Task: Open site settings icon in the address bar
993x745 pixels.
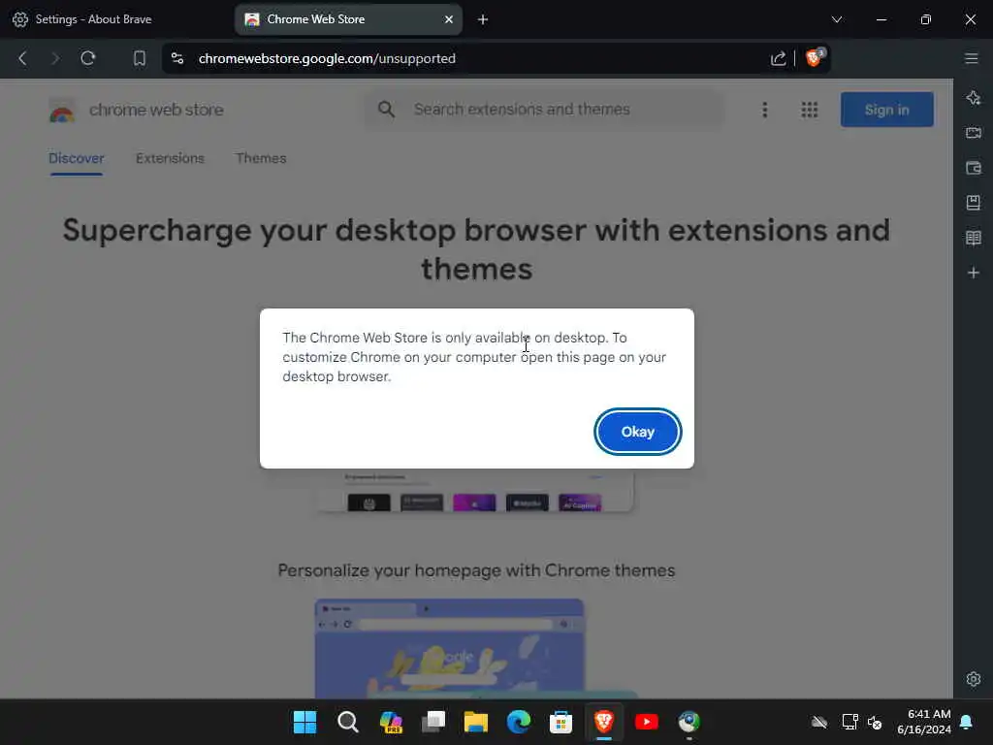Action: coord(177,58)
